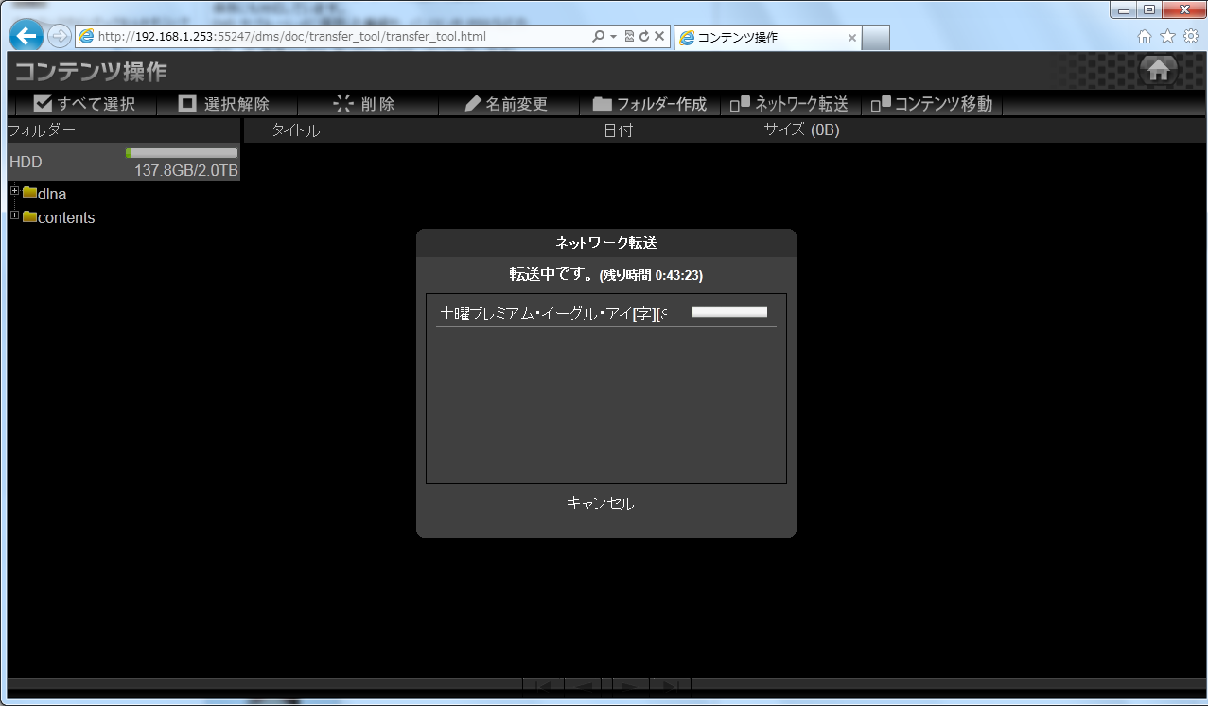This screenshot has width=1208, height=706.
Task: Click コンテンツ移動 (move content)
Action: [932, 104]
